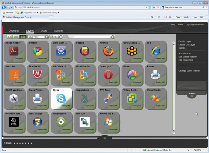Image resolution: width=209 pixels, height=153 pixels.
Task: Click Create OS Layer action
Action: [x=186, y=45]
